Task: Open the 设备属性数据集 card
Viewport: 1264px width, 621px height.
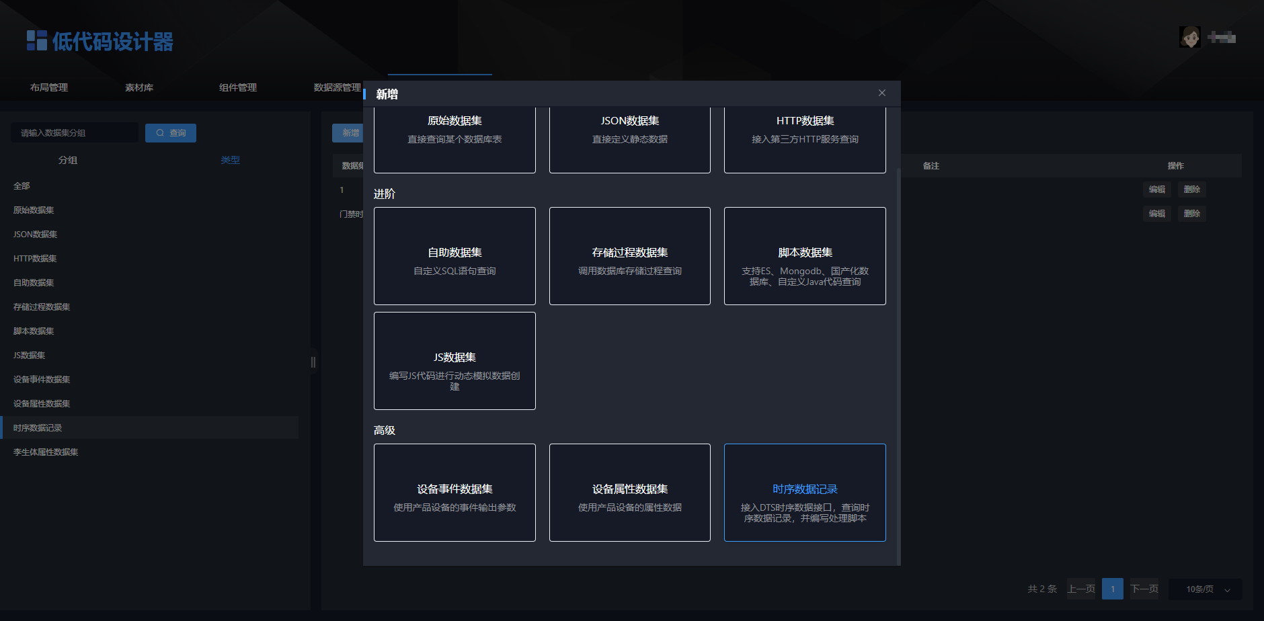Action: point(630,493)
